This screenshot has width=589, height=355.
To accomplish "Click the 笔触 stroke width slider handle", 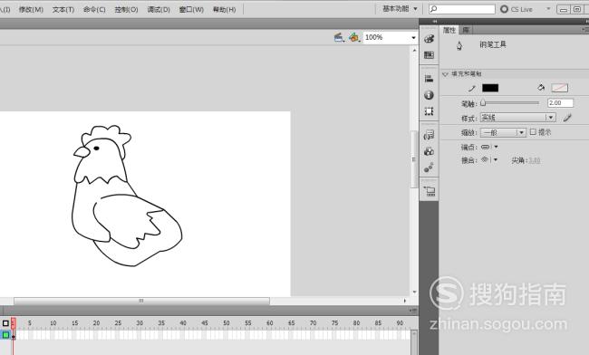I will [483, 103].
